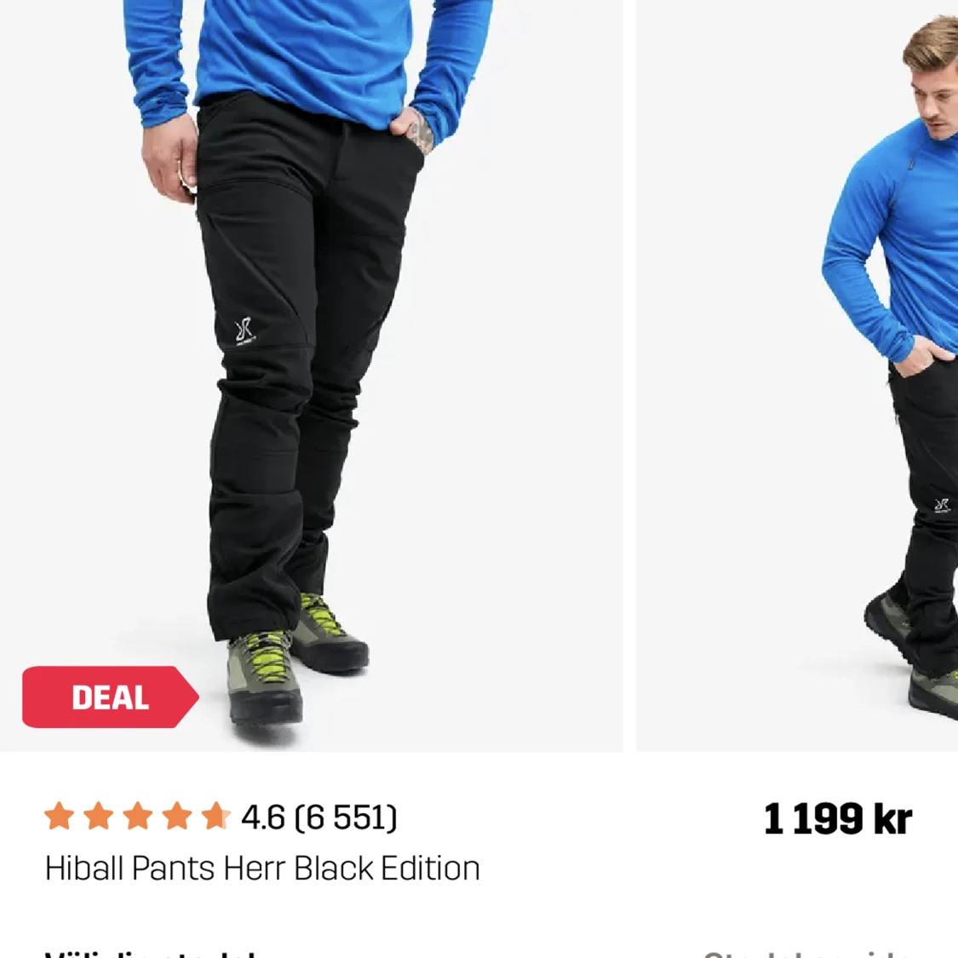Viewport: 958px width, 958px height.
Task: Click the third orange rating star
Action: coord(137,817)
